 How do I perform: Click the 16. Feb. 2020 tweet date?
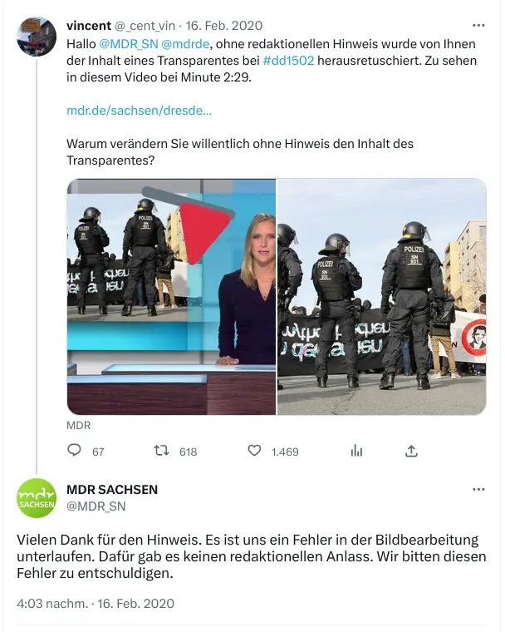coord(224,26)
